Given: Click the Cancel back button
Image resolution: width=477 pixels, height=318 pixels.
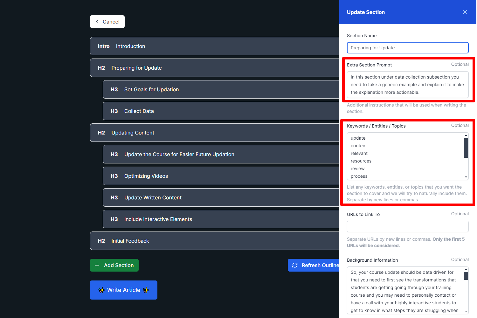Looking at the screenshot, I should point(107,22).
